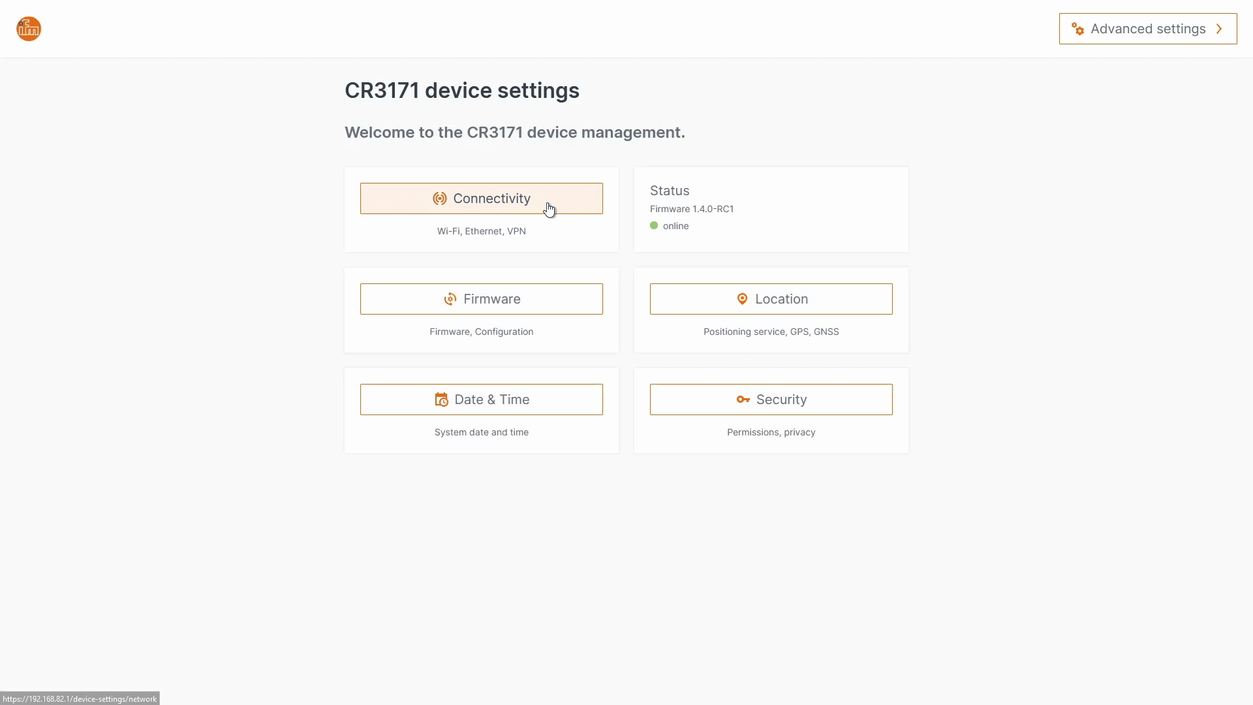Click the Positioning service, GPS, GNSS caption
This screenshot has width=1253, height=705.
[x=771, y=332]
